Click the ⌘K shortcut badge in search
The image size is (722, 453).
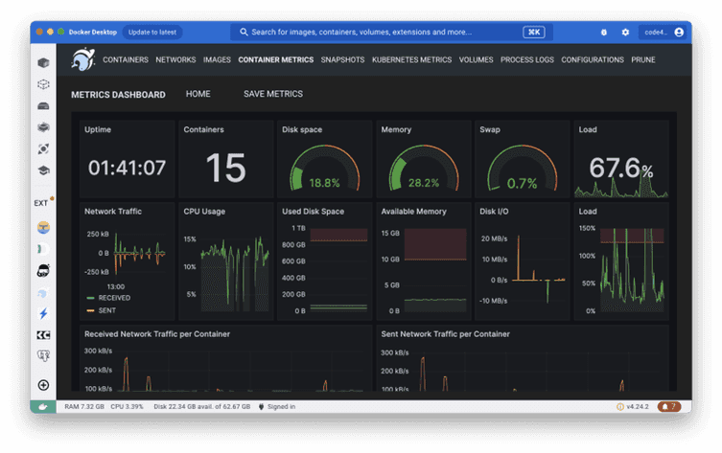(x=534, y=33)
